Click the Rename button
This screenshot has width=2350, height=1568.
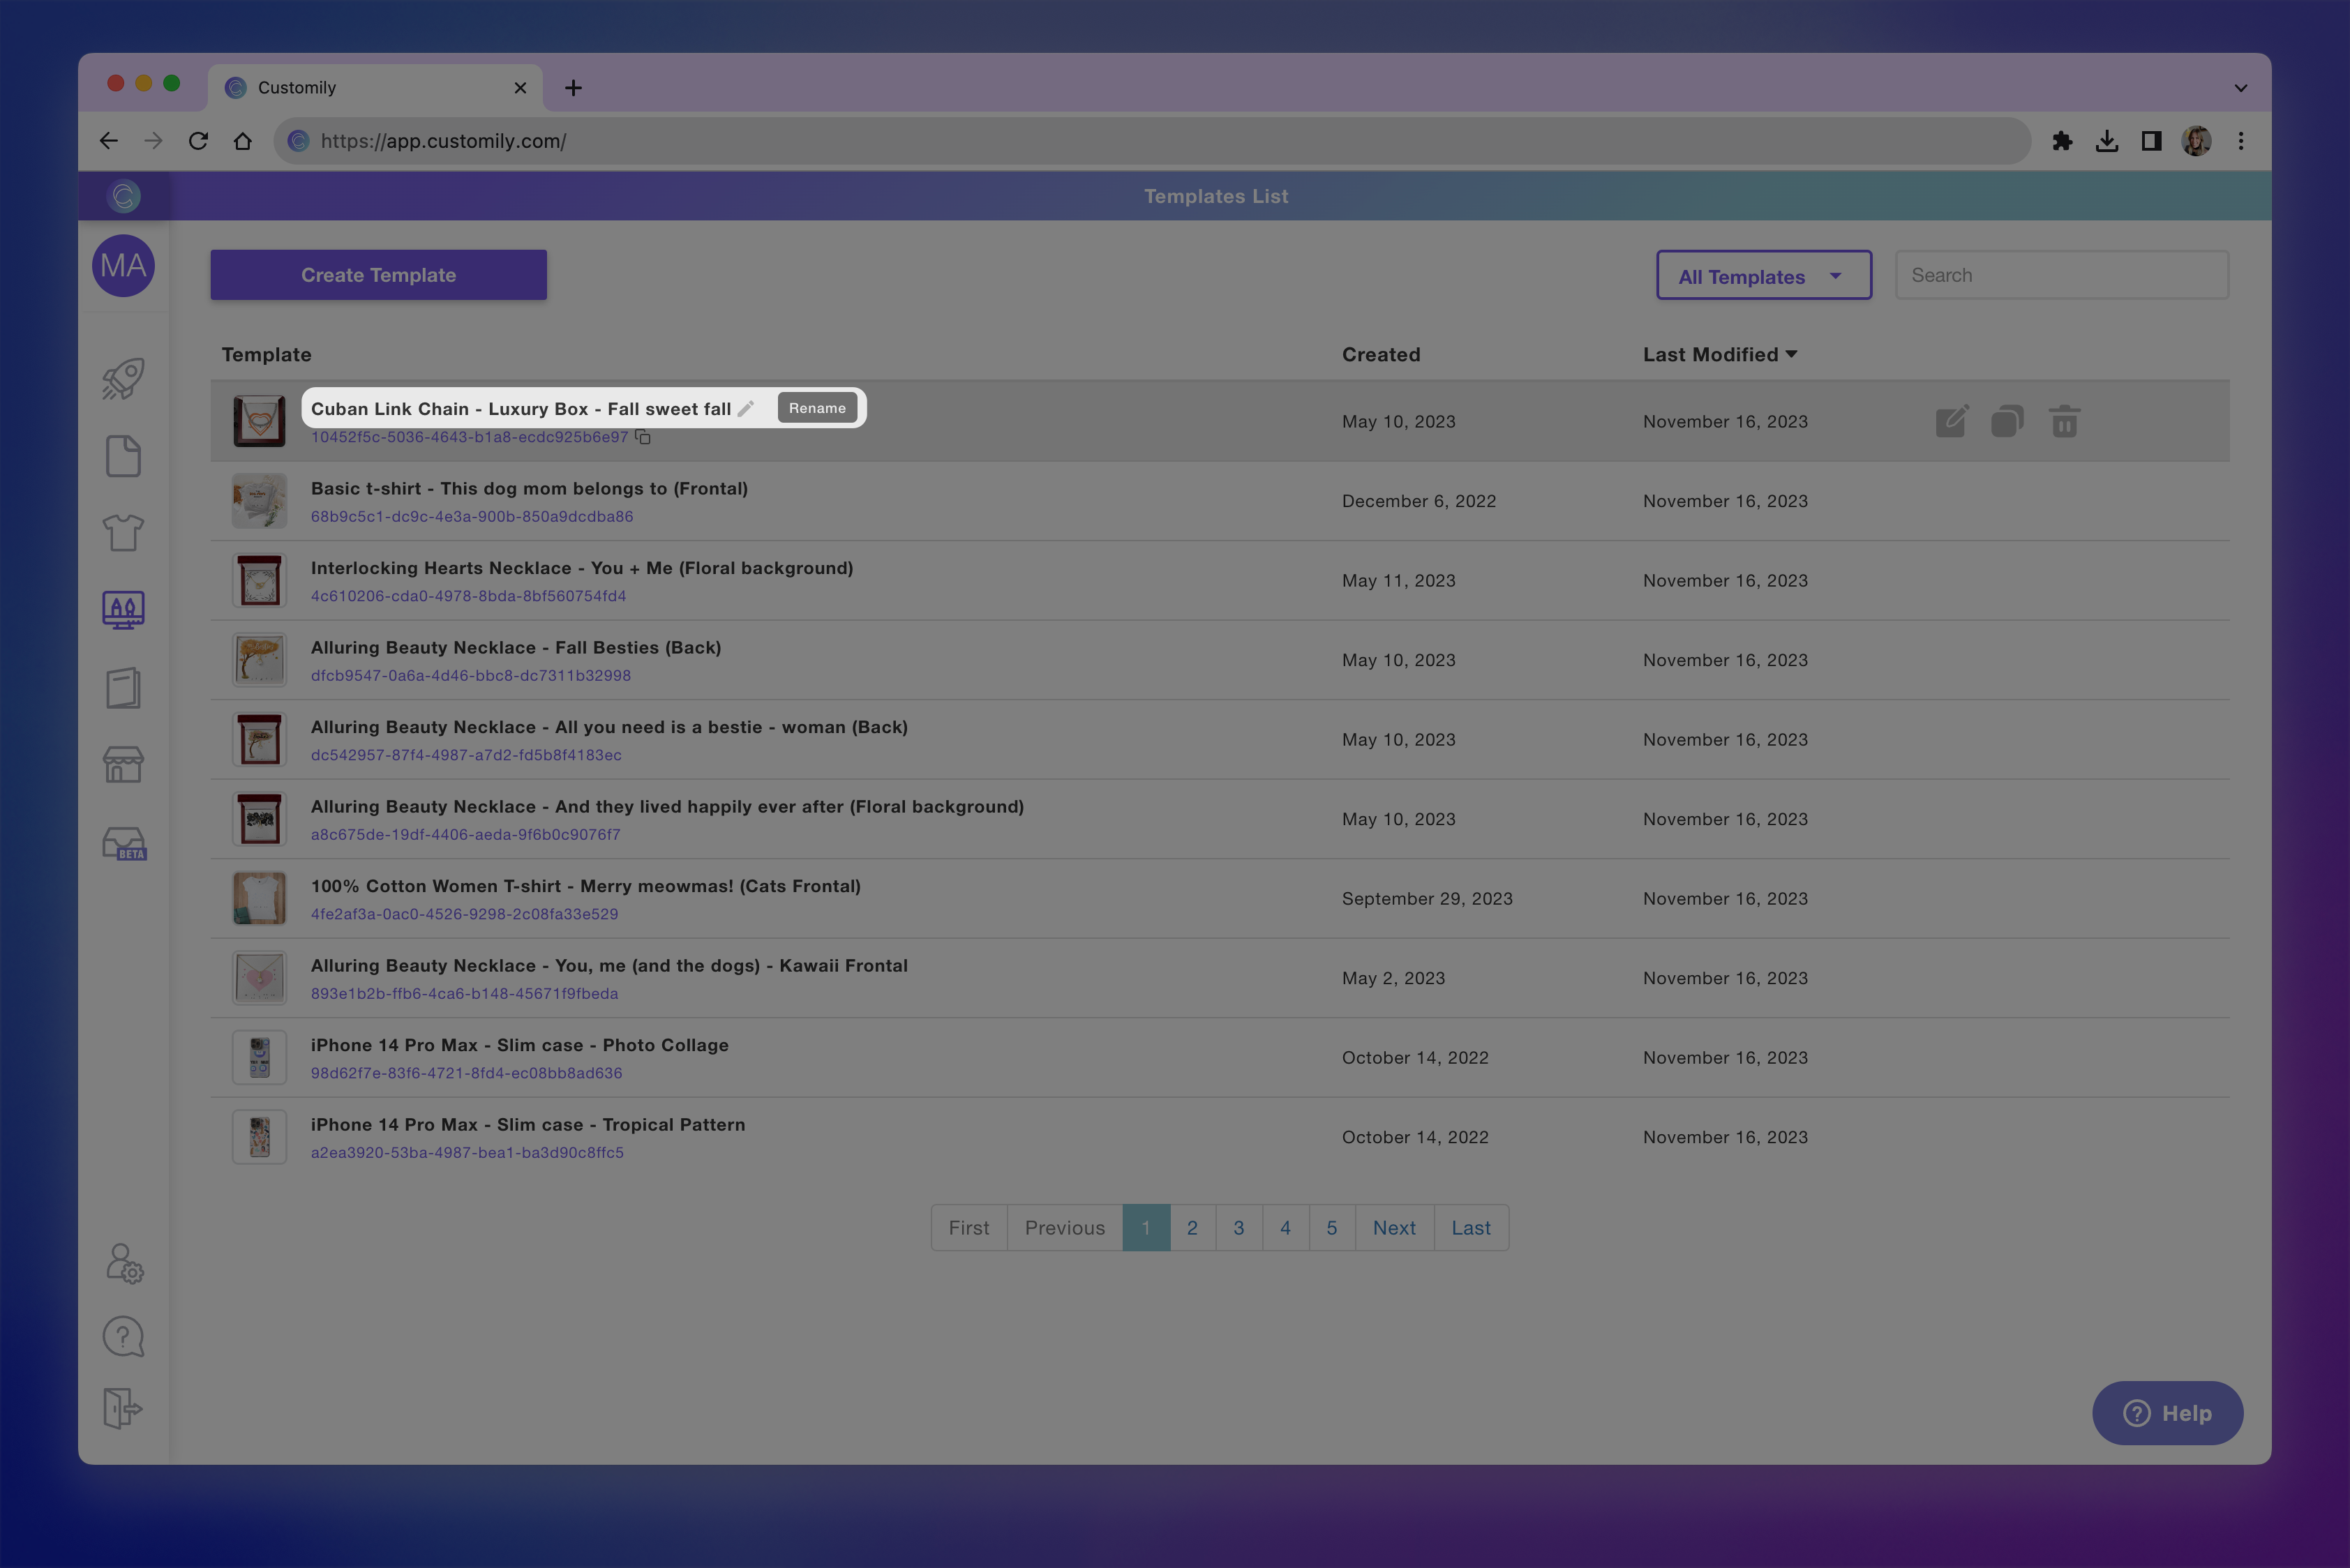817,408
